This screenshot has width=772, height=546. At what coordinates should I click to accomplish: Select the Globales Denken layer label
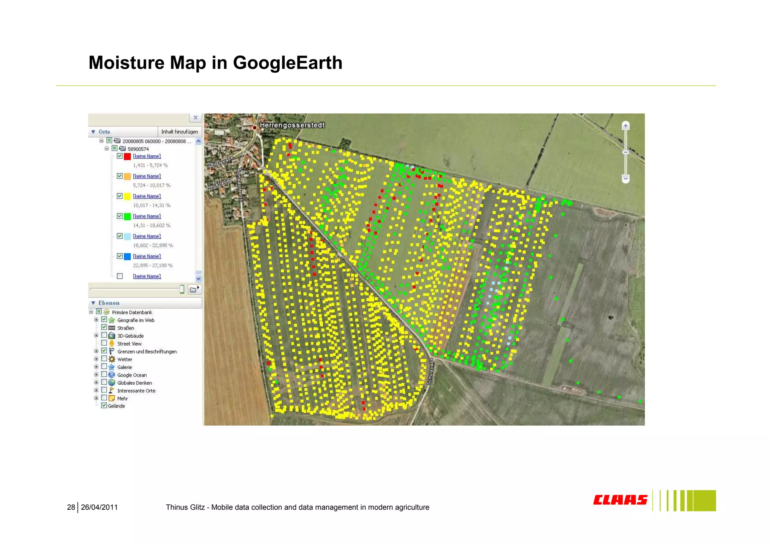[x=135, y=383]
